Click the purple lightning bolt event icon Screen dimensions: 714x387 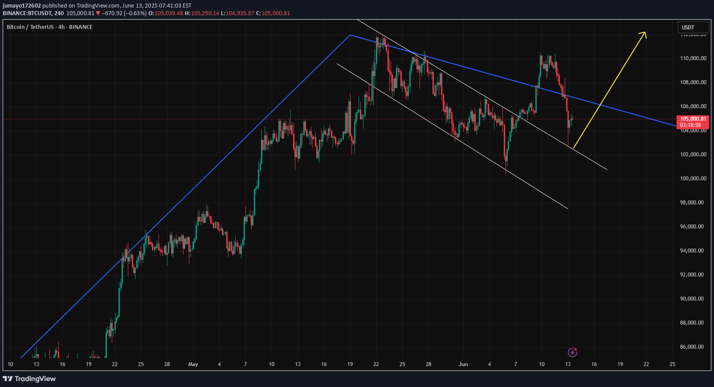click(x=572, y=353)
